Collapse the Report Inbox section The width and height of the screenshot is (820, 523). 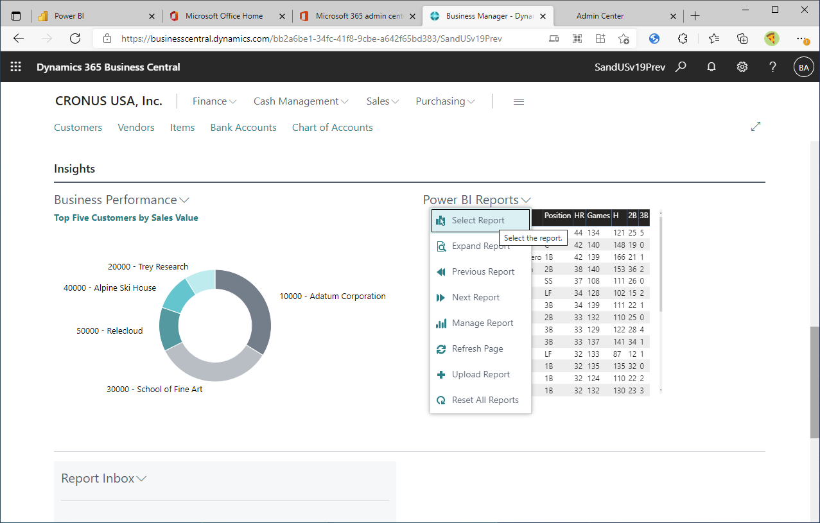[x=141, y=478]
